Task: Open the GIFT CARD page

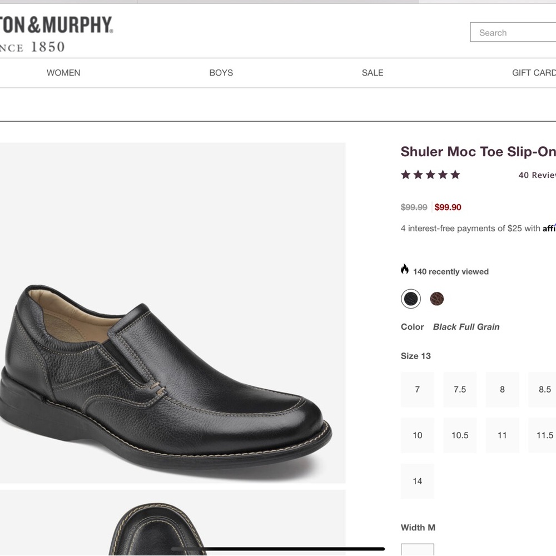Action: (533, 73)
